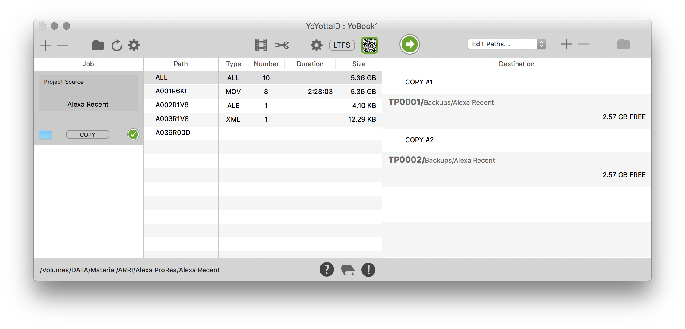Image resolution: width=685 pixels, height=329 pixels.
Task: Open the Edit Paths dropdown
Action: click(507, 44)
